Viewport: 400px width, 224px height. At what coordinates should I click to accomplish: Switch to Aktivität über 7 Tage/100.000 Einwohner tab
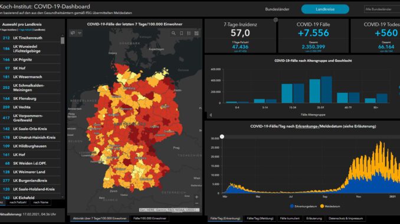tap(100, 218)
